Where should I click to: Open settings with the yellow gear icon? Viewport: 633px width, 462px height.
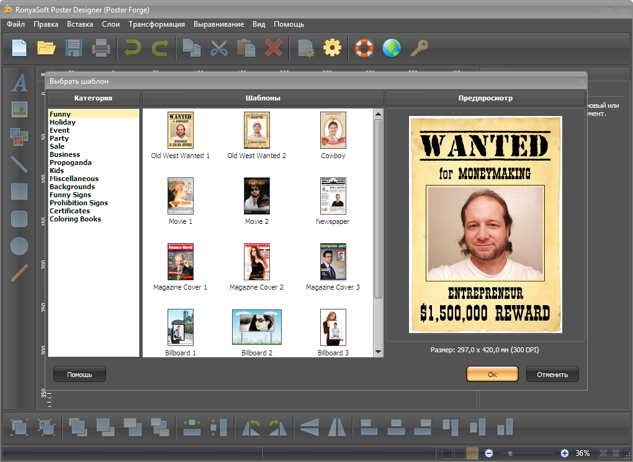pos(332,48)
